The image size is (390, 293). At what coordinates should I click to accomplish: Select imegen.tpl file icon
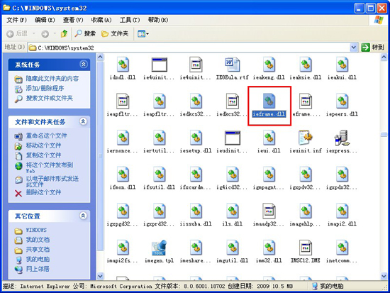click(x=159, y=248)
